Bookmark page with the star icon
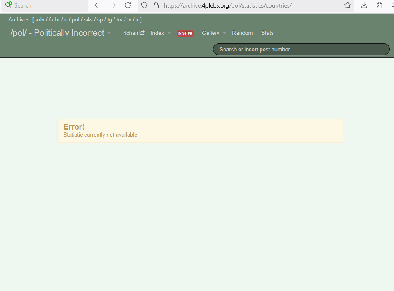The image size is (394, 291). [x=348, y=5]
